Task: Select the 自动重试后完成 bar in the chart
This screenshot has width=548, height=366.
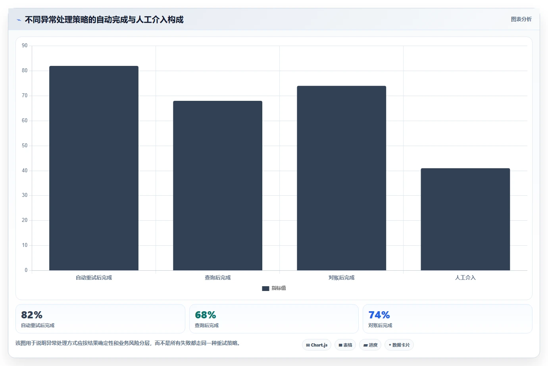Action: coord(94,168)
